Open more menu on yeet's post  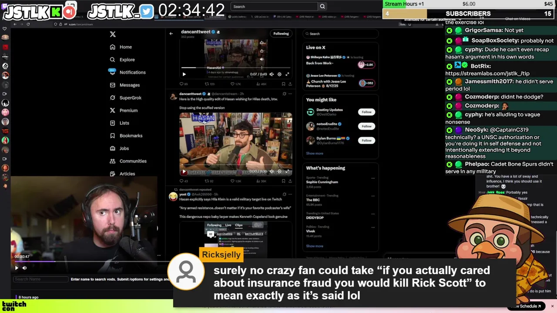[x=290, y=194]
